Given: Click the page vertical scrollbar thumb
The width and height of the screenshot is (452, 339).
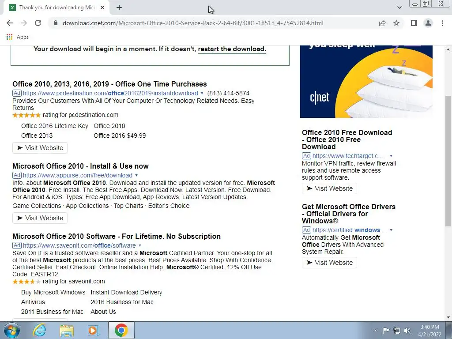Looking at the screenshot, I should coord(448,161).
